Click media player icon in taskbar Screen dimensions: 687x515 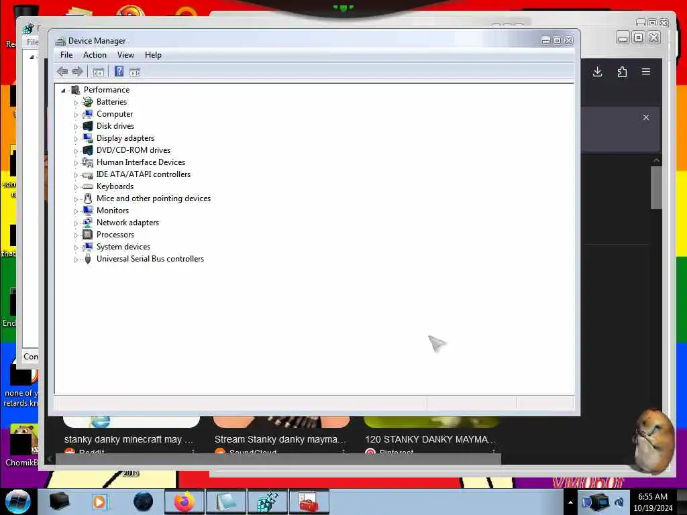(101, 502)
